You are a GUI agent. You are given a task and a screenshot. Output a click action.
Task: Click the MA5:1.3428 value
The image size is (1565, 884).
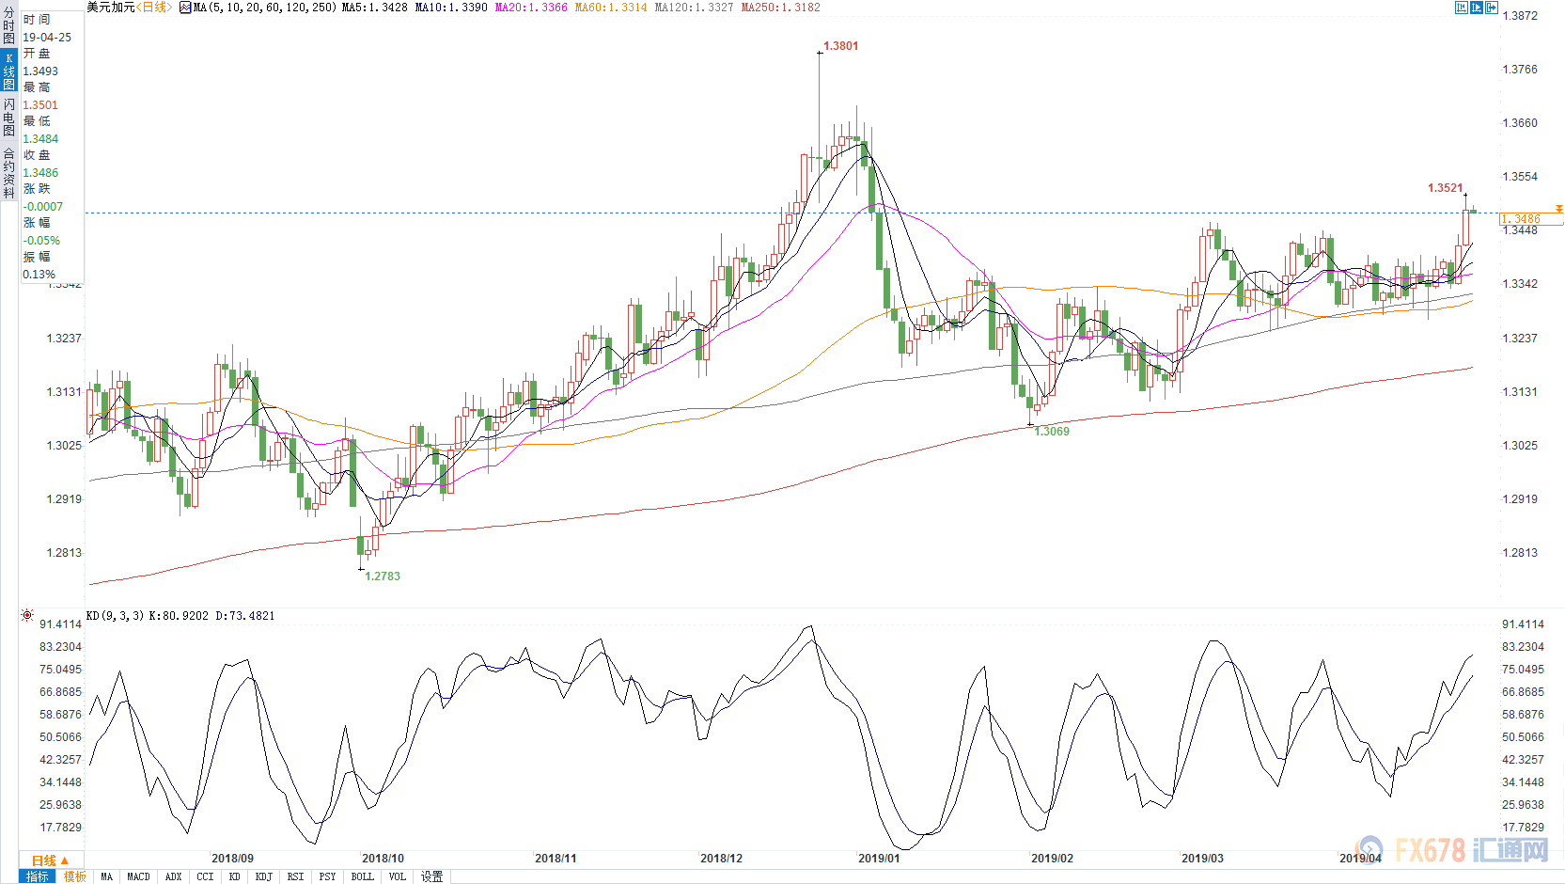(x=375, y=8)
